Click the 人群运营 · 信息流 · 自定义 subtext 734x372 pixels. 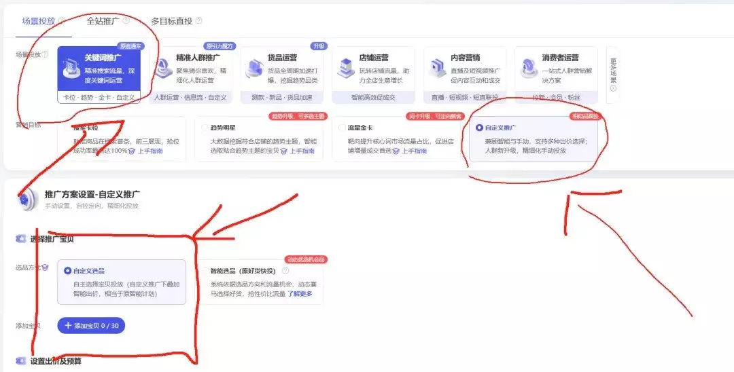[x=190, y=97]
